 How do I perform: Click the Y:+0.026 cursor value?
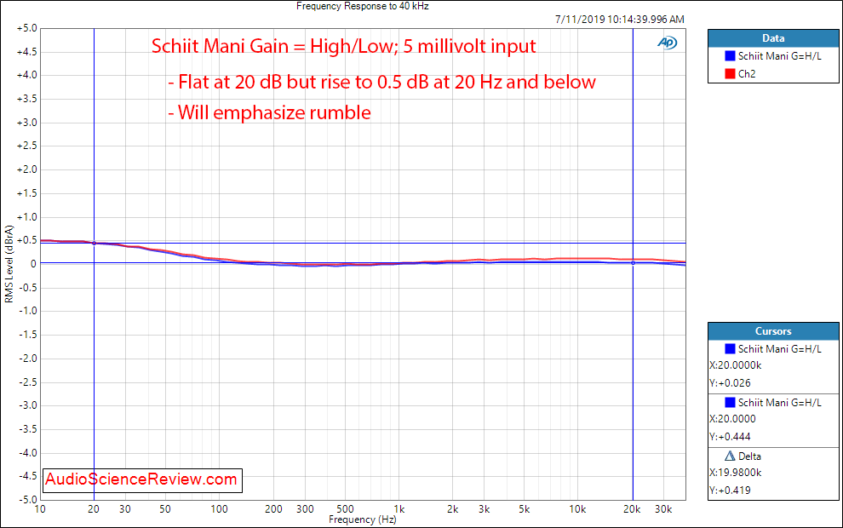[x=730, y=383]
